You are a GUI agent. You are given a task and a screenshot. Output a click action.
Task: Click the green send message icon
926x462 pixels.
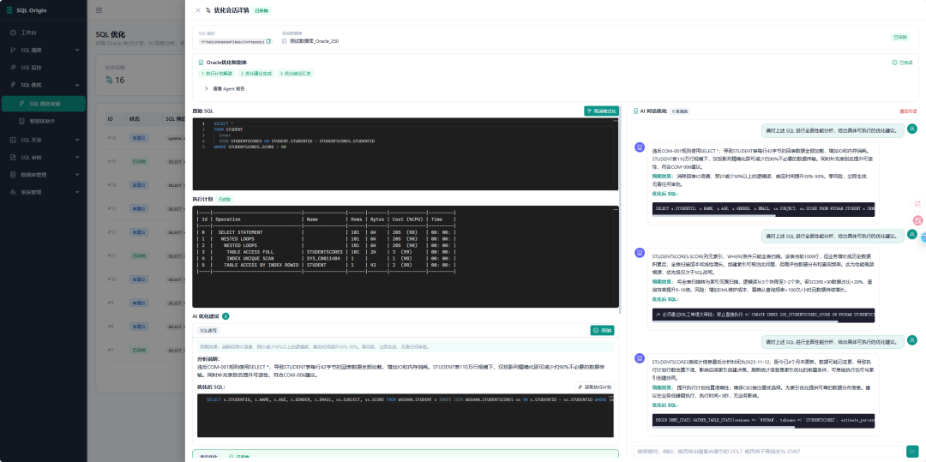(912, 451)
